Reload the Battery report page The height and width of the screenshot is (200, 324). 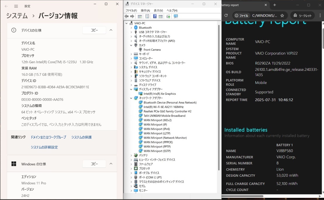coord(226,15)
